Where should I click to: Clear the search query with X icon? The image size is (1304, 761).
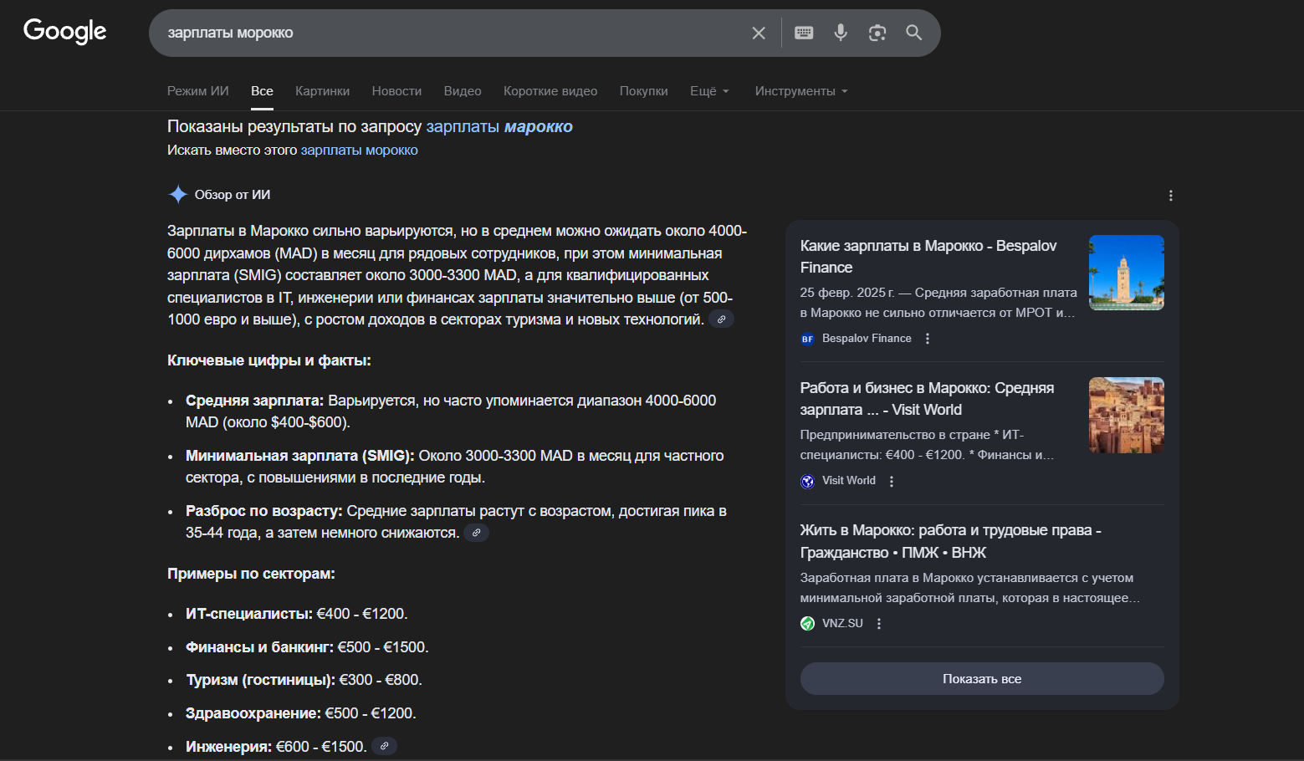(759, 33)
